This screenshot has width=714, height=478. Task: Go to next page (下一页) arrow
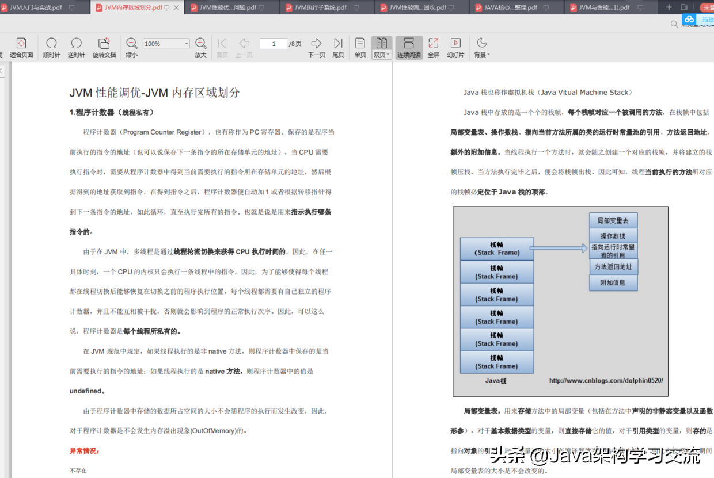[316, 43]
